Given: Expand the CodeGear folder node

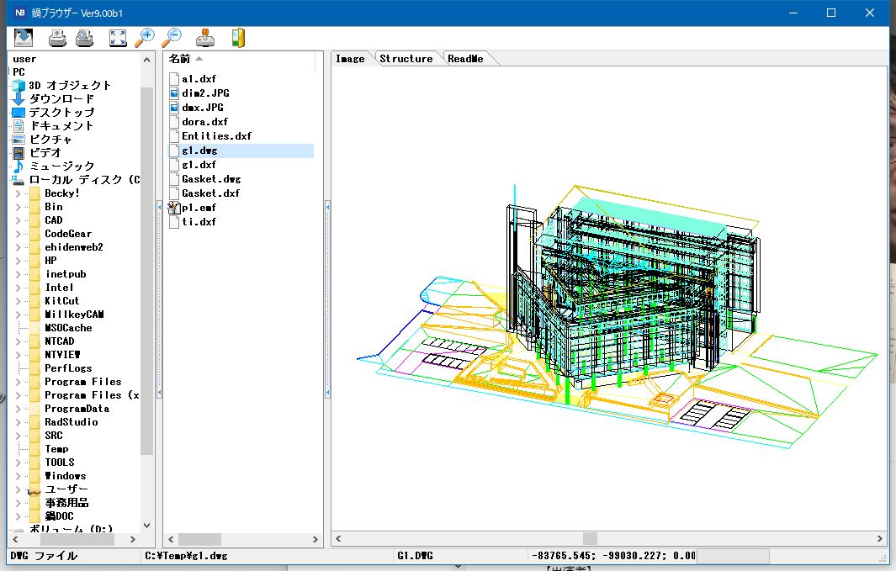Looking at the screenshot, I should click(x=19, y=234).
